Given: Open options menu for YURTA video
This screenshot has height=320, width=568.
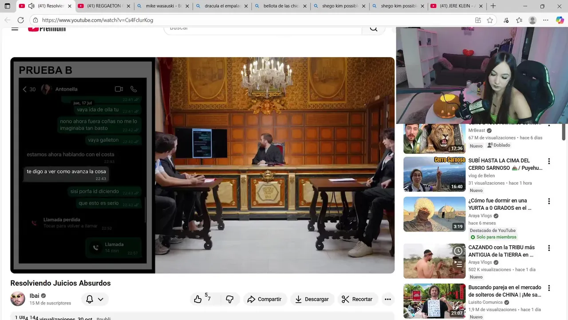Looking at the screenshot, I should (x=549, y=201).
